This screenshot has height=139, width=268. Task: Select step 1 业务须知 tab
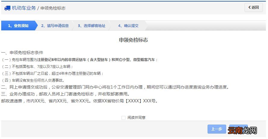click(18, 26)
